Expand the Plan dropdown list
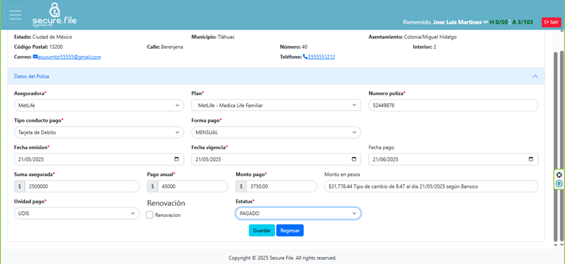 pyautogui.click(x=276, y=105)
